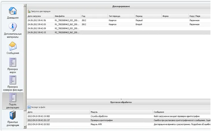
Task: Sort by Тип периода column header
Action: (121, 16)
